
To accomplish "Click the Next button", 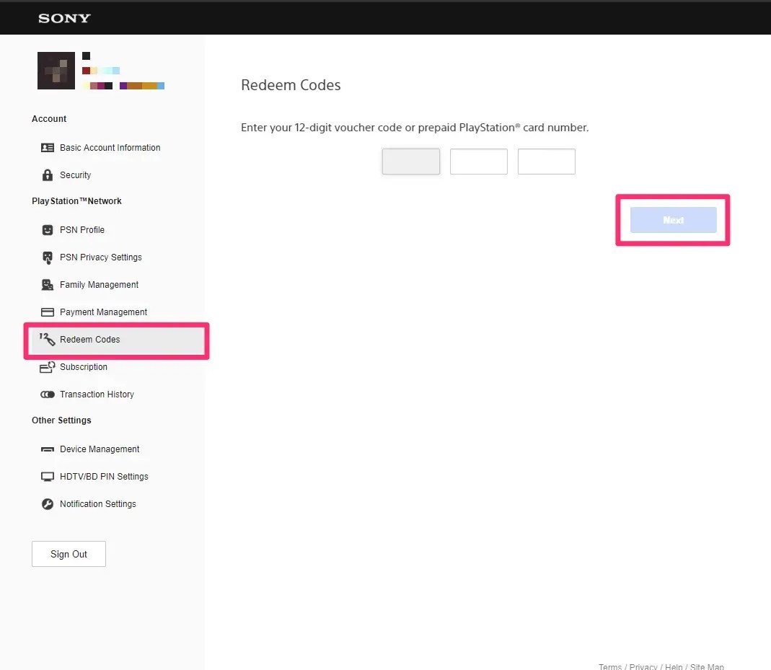I will [x=673, y=220].
